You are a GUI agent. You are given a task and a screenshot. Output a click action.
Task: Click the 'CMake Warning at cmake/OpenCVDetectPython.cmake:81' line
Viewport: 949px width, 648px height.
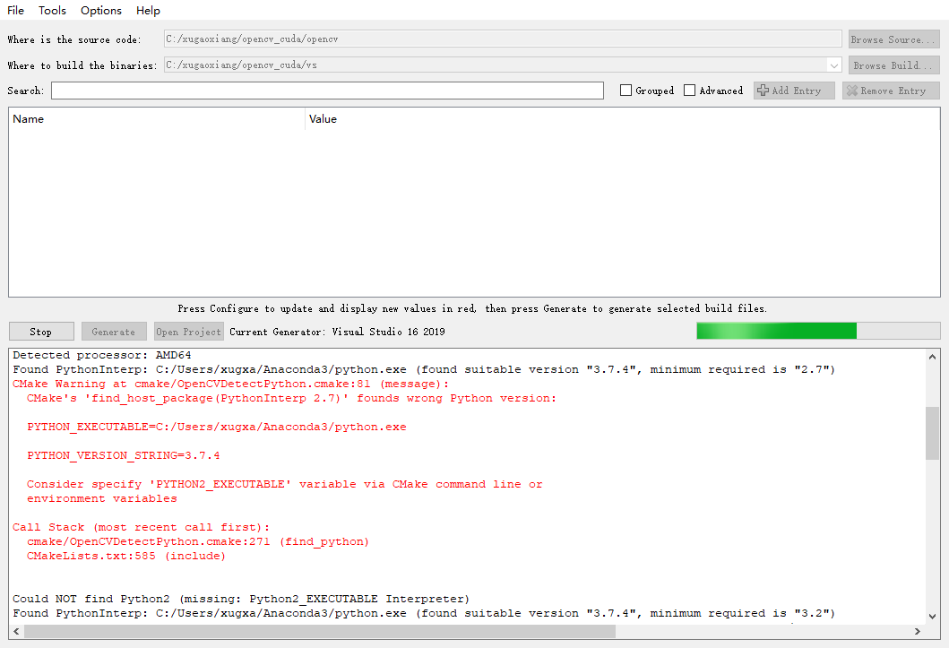click(x=230, y=384)
